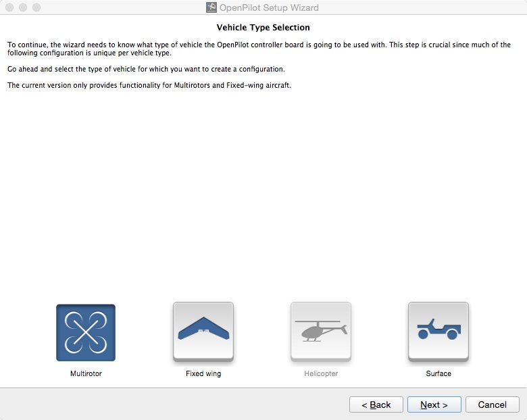The image size is (527, 420).
Task: Click the paragraph starting 'To continue, the wizard'
Action: tap(259, 49)
